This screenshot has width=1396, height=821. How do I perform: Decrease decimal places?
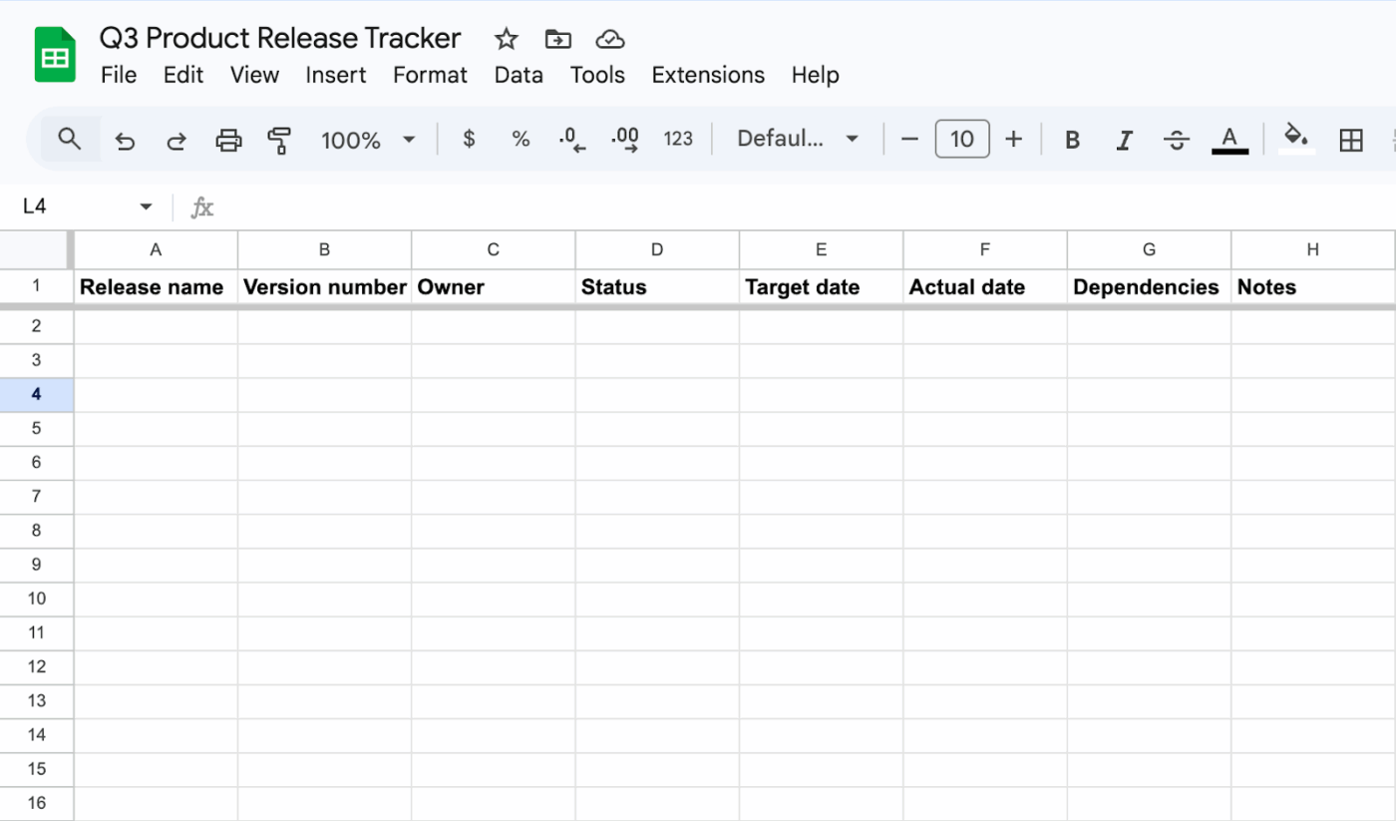click(x=571, y=140)
